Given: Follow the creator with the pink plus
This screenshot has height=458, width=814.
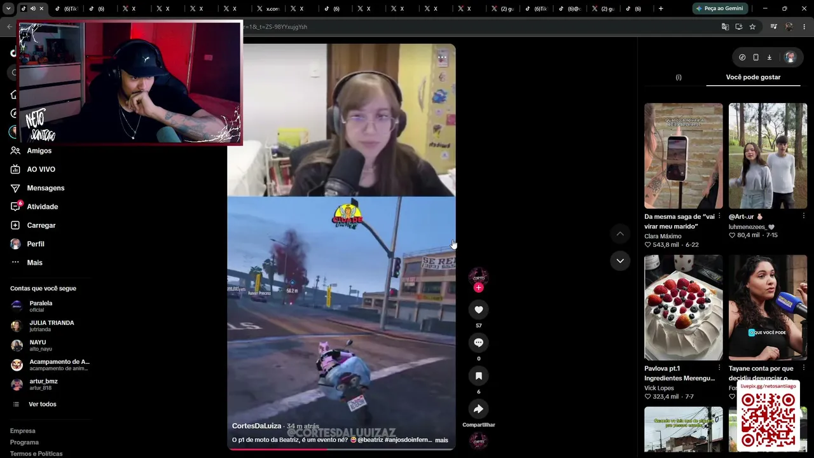Looking at the screenshot, I should [478, 288].
